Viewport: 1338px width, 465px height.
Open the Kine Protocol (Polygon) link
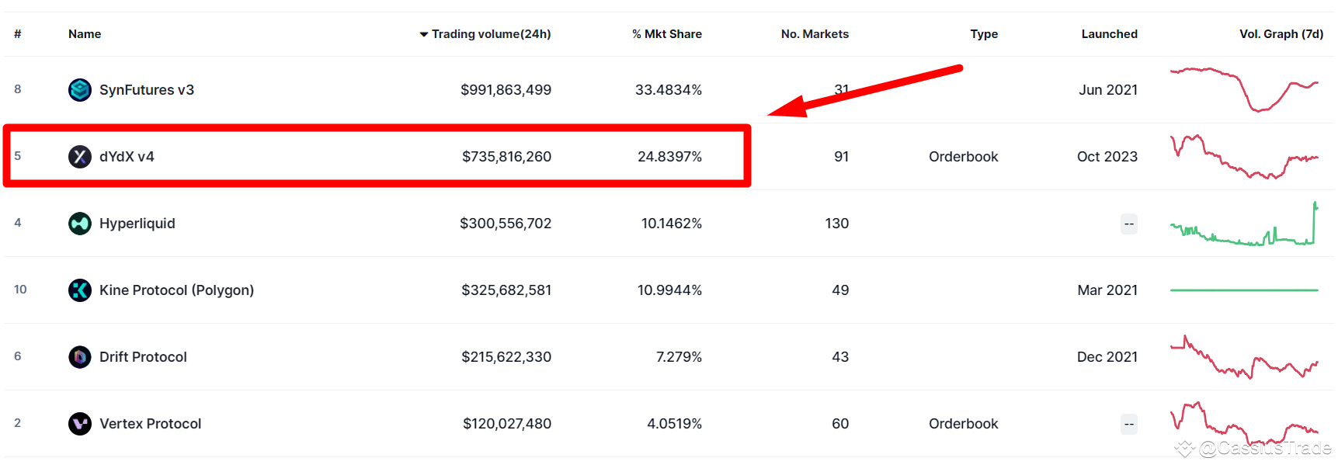pos(176,290)
